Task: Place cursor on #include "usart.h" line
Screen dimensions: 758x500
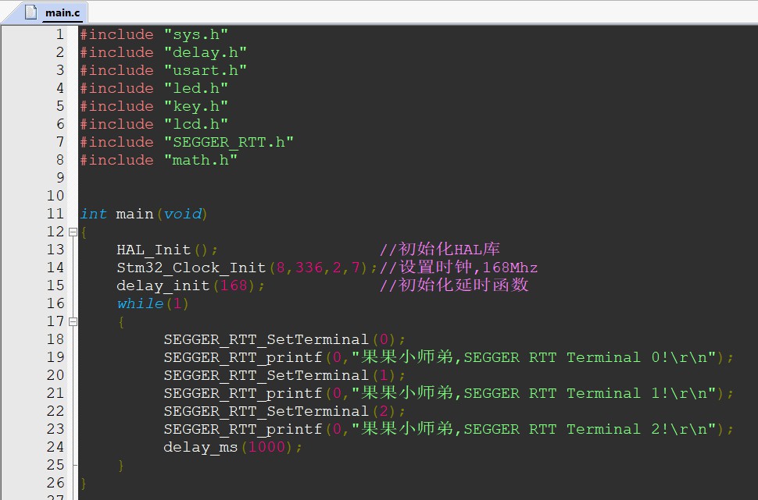Action: [163, 70]
